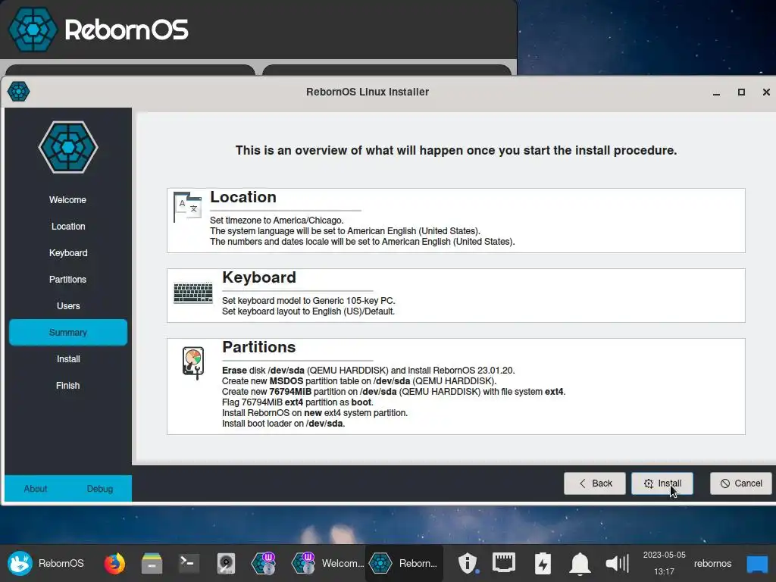The image size is (776, 582).
Task: Select the Install step in sidebar
Action: point(67,358)
